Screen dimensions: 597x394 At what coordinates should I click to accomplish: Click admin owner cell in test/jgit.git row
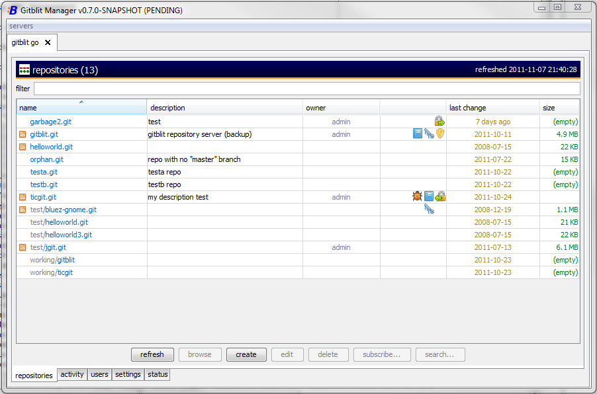[x=342, y=247]
